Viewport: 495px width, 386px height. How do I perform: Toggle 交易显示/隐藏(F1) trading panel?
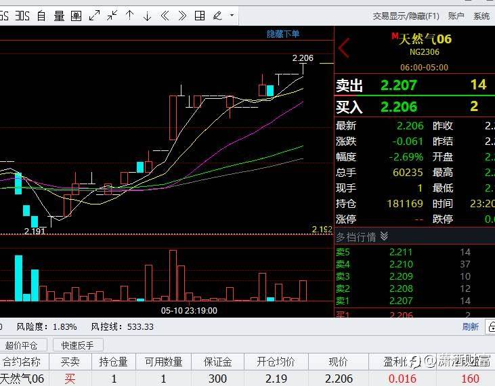click(406, 16)
